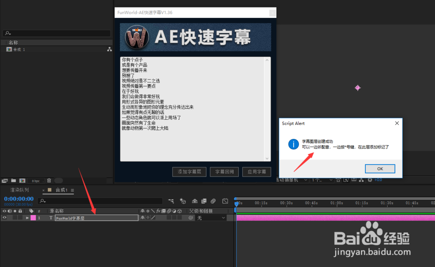The image size is (435, 267).
Task: Select the 合成1 timeline tab
Action: (62, 190)
